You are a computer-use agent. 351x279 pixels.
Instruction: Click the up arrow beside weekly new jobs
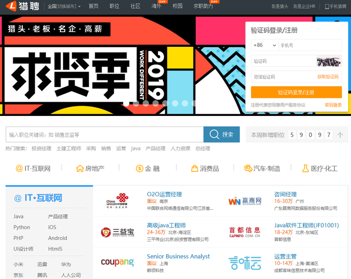(340, 135)
